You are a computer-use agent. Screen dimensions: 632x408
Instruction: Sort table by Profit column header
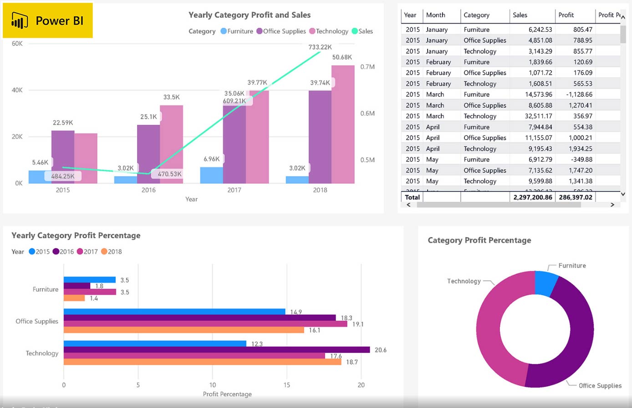(x=566, y=15)
